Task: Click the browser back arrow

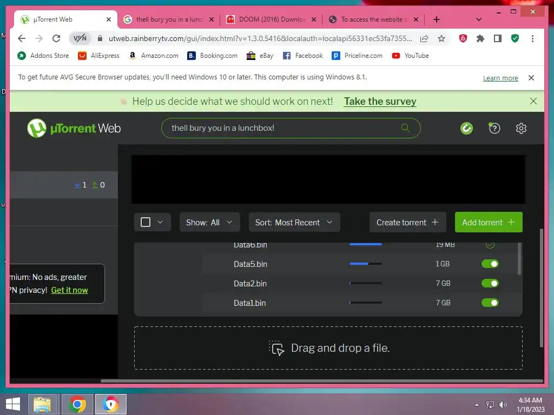Action: coord(22,38)
